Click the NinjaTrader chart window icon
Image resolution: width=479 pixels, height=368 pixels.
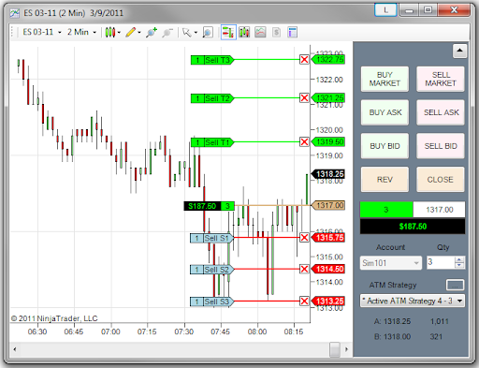click(14, 13)
